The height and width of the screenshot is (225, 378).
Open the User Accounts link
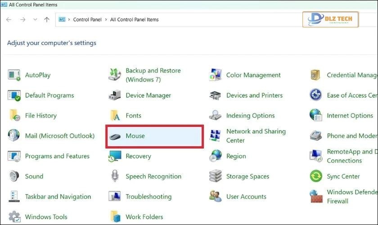[246, 197]
